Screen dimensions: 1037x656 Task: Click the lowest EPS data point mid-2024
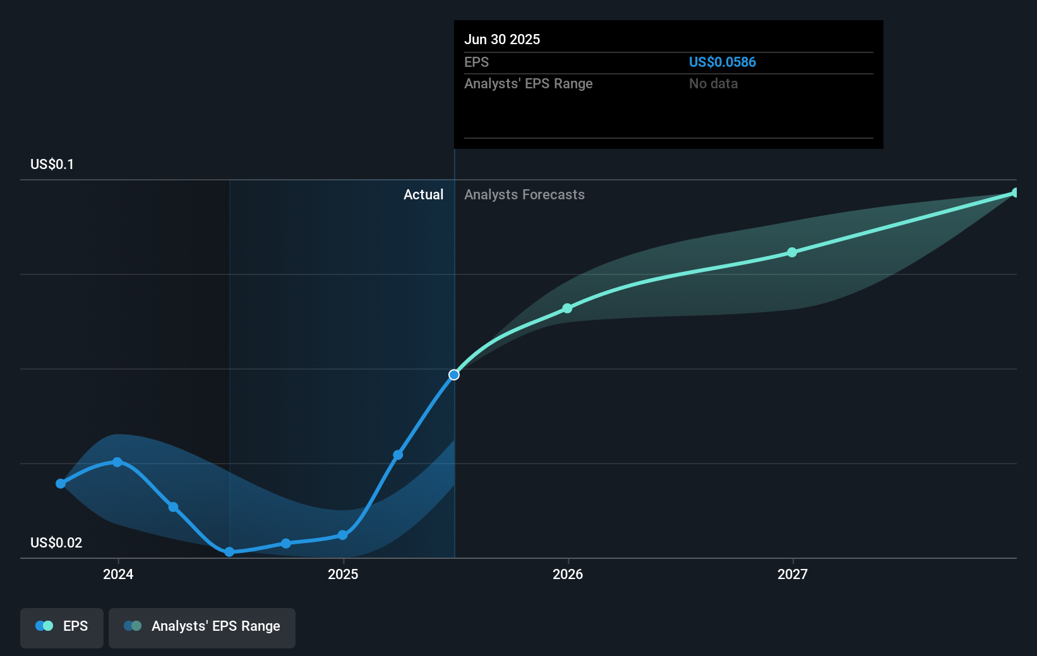(229, 552)
